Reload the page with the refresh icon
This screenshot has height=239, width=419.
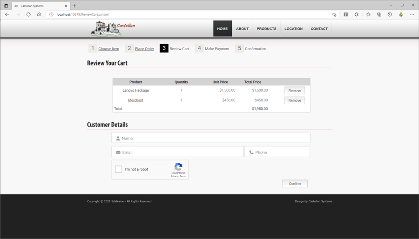click(x=28, y=14)
